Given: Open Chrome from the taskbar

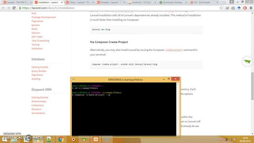Looking at the screenshot, I should tap(61, 139).
